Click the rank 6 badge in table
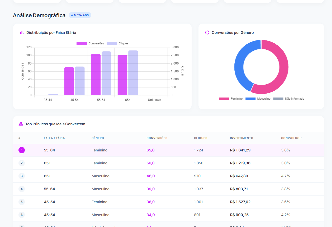This screenshot has height=227, width=332. click(22, 215)
